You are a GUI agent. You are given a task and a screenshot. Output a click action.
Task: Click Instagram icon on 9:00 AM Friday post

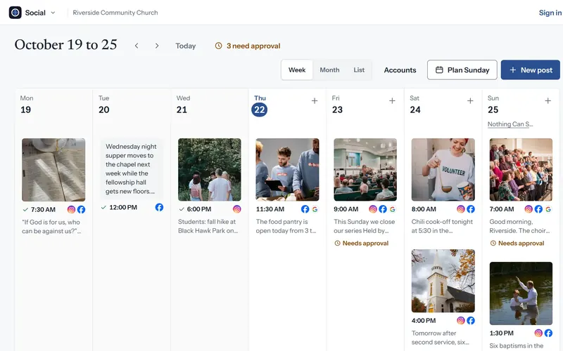373,209
